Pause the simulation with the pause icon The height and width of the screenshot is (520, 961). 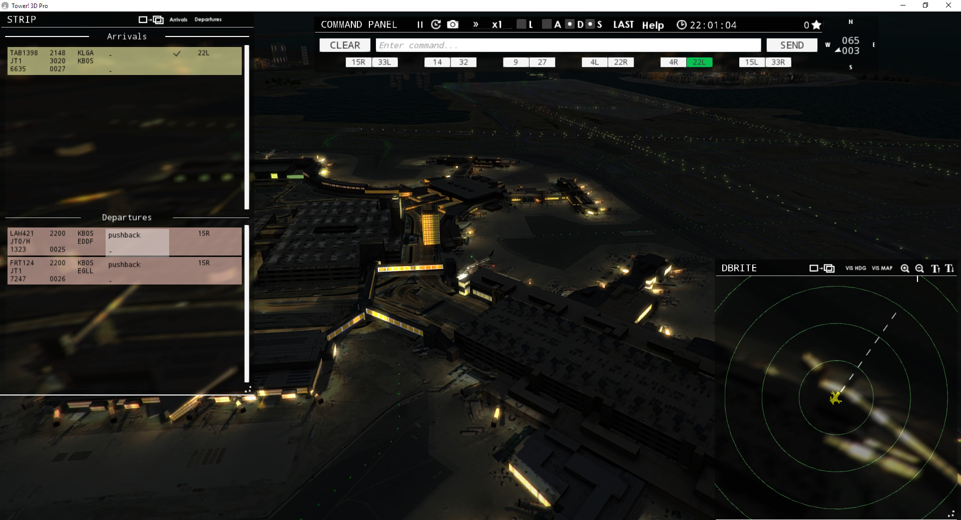point(419,24)
